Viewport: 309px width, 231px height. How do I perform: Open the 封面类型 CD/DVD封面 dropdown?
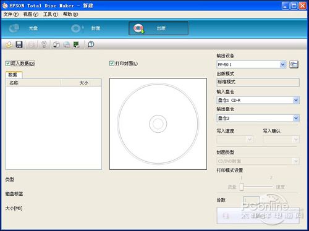tap(296, 161)
